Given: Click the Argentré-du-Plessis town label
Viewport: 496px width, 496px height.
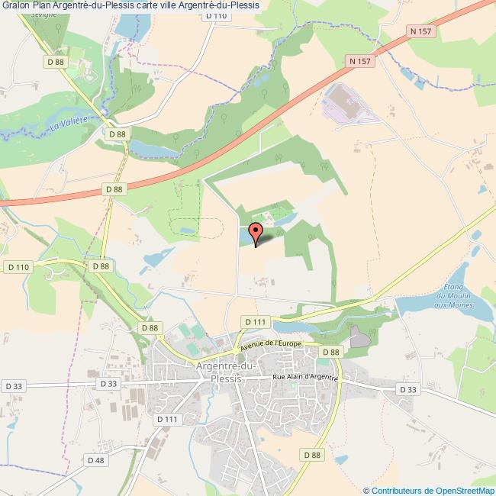Looking at the screenshot, I should 226,372.
